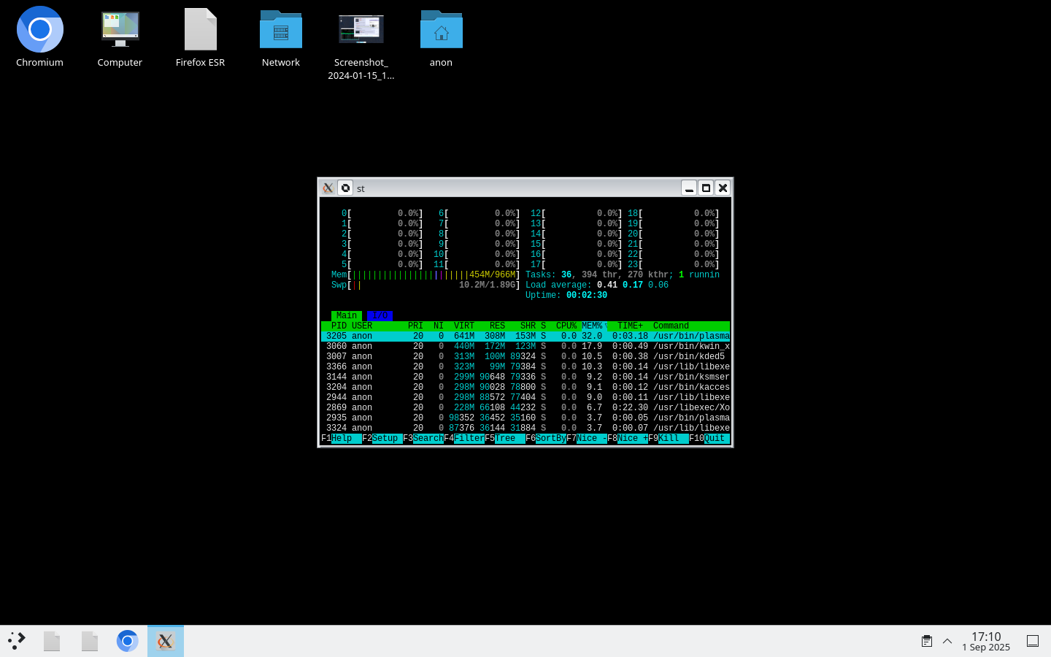Close the st terminal window
The height and width of the screenshot is (657, 1051).
723,188
